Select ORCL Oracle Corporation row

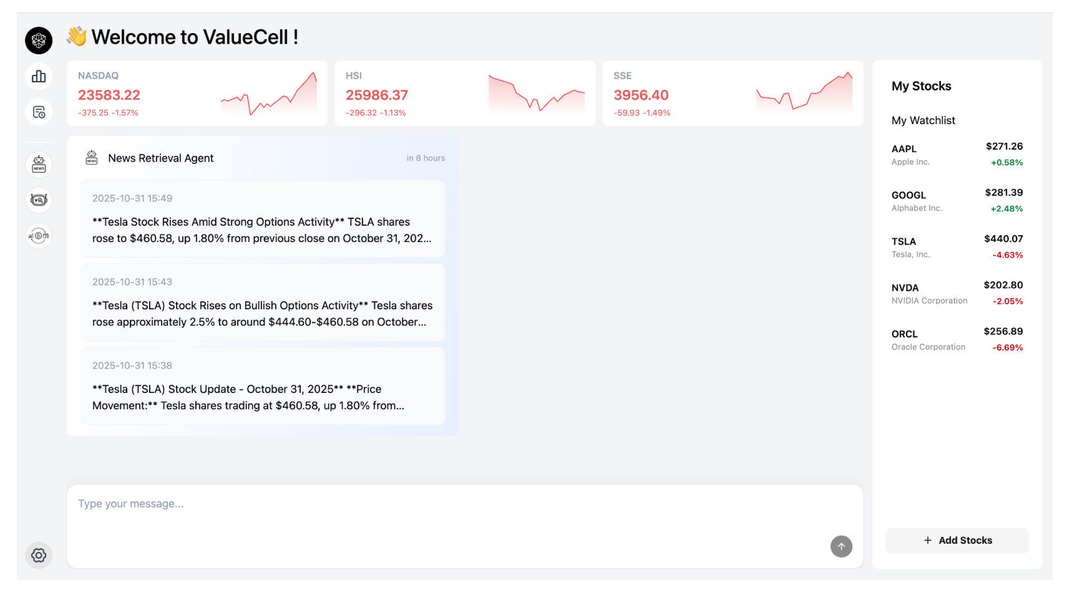[957, 339]
